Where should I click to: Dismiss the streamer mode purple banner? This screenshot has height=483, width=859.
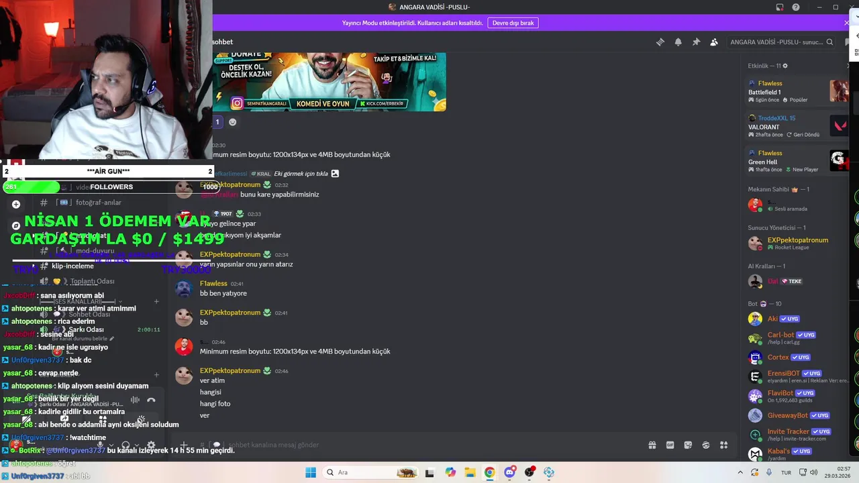846,23
